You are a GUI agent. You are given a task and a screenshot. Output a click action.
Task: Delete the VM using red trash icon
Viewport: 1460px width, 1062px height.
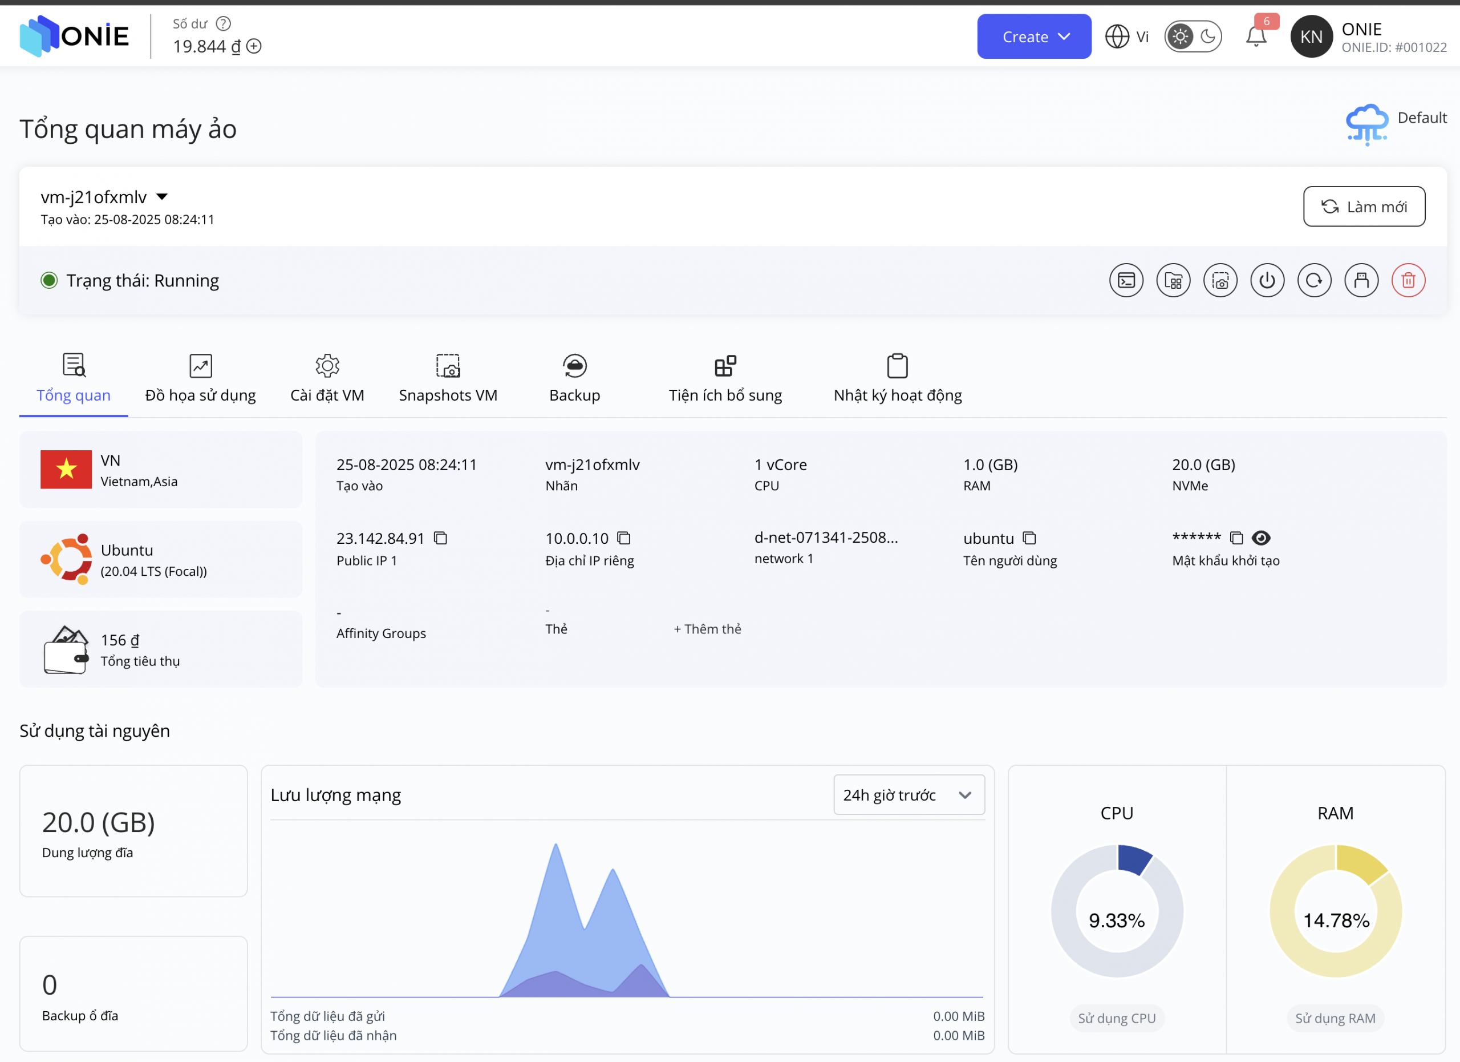[1408, 281]
